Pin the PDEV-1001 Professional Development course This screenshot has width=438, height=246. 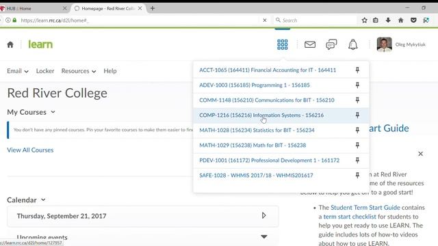(357, 161)
